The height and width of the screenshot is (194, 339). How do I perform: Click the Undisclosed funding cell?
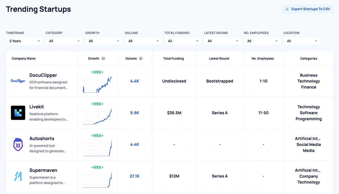coord(174,81)
